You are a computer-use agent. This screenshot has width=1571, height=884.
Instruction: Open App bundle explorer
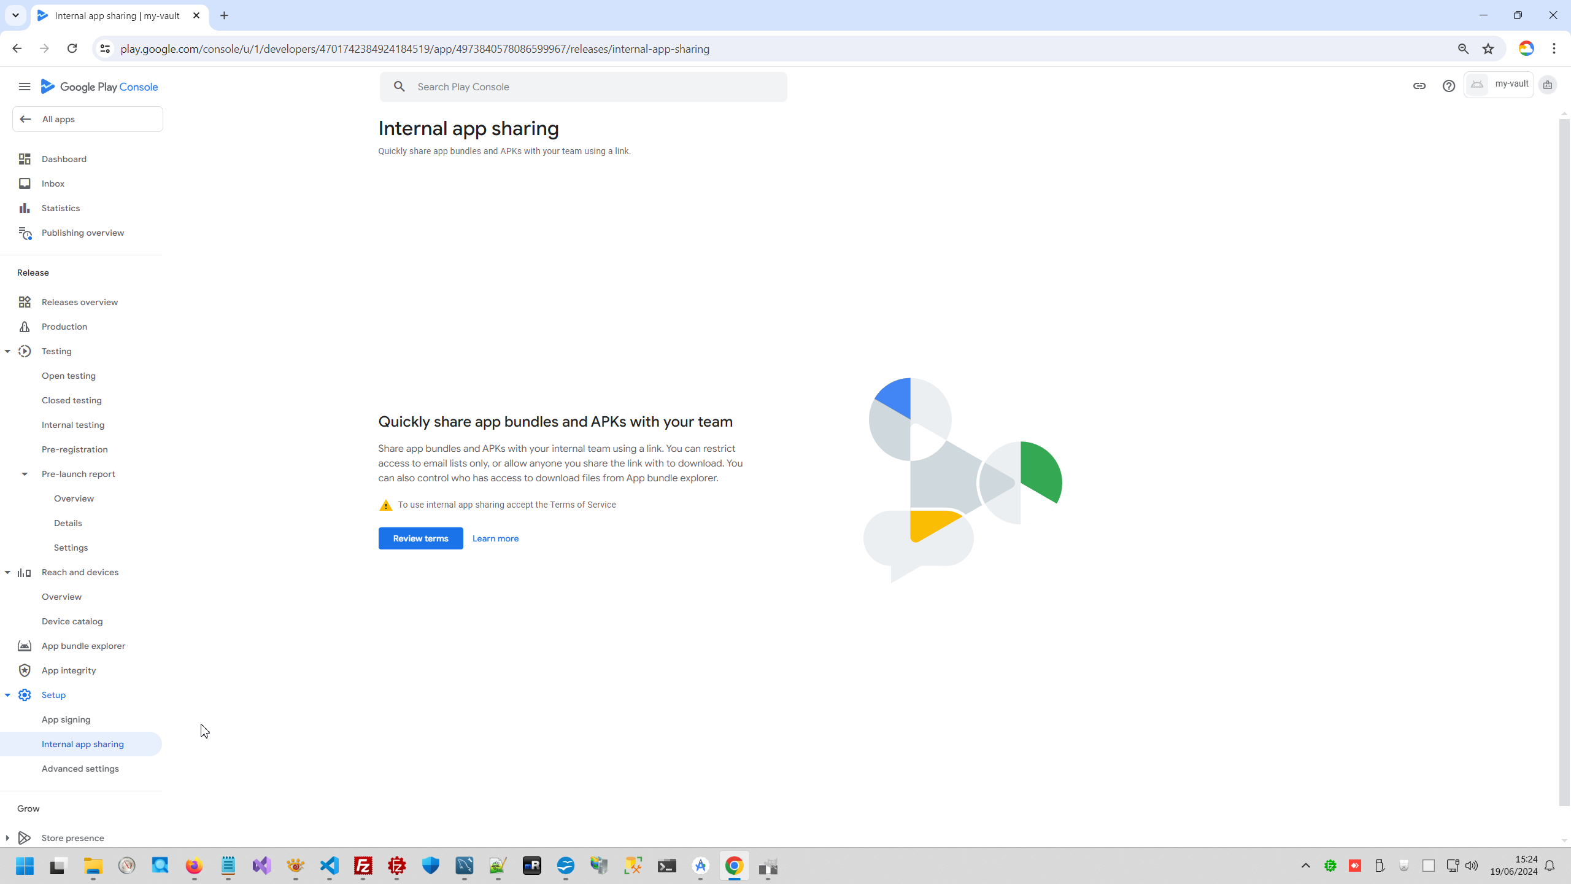pos(83,646)
